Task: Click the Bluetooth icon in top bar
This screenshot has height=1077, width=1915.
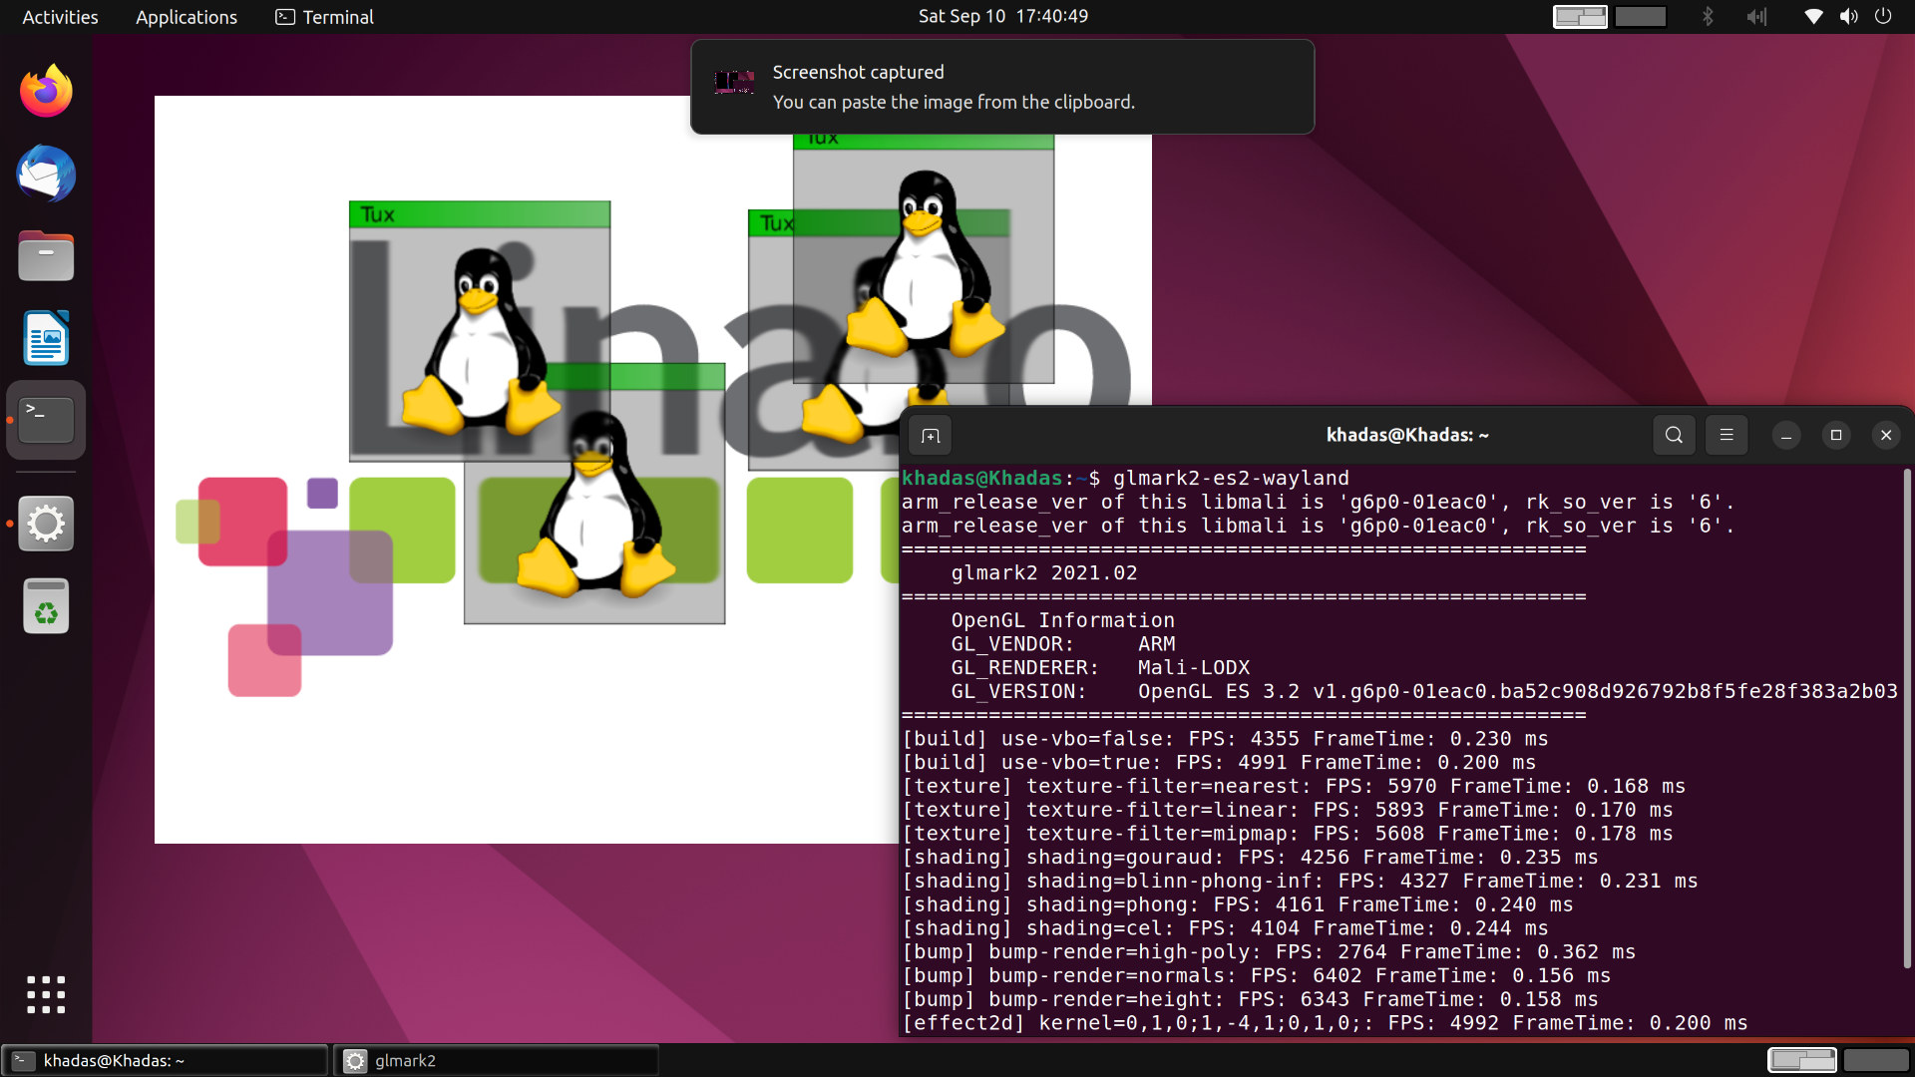Action: [x=1708, y=16]
